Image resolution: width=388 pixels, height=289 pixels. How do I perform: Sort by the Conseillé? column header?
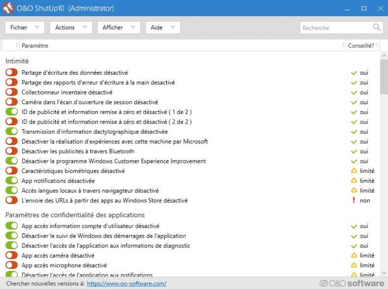coord(362,45)
